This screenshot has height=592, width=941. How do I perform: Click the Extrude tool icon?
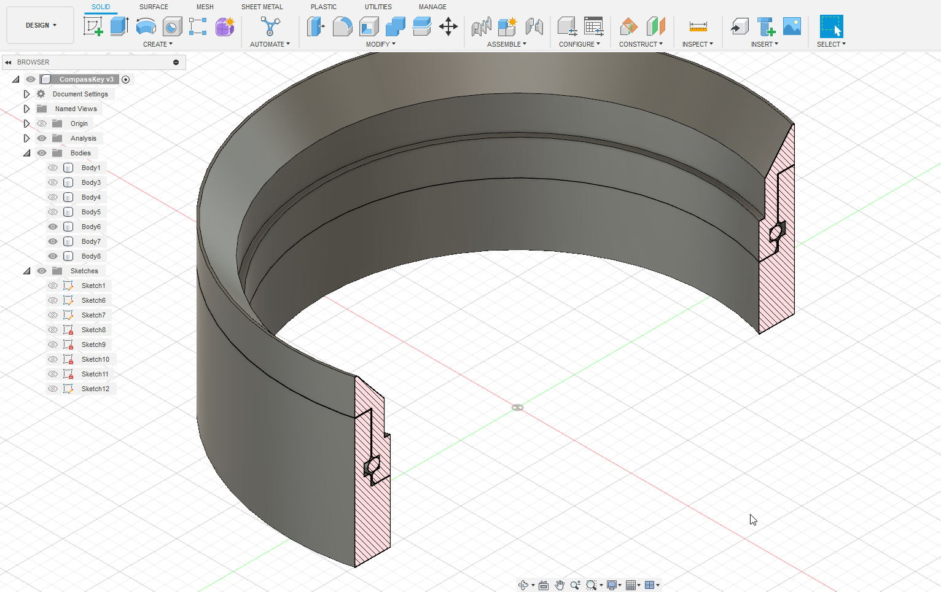[x=119, y=26]
